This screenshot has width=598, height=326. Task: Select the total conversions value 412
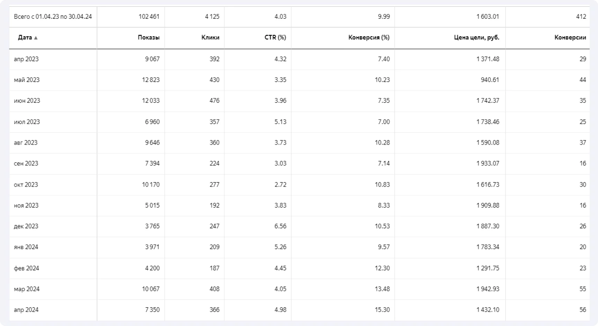tap(581, 17)
